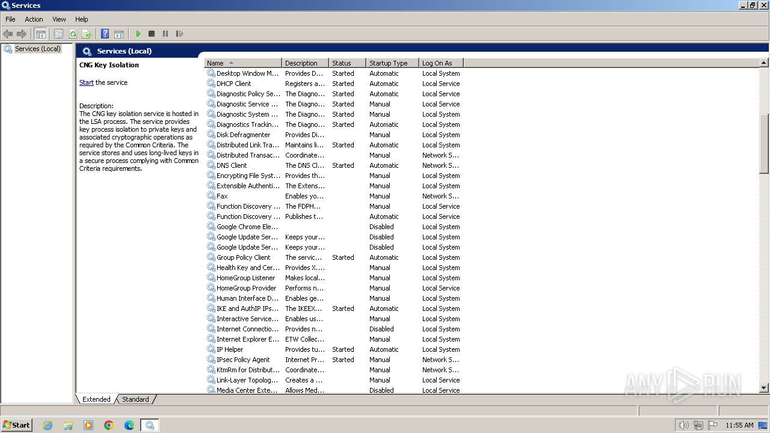Image resolution: width=770 pixels, height=433 pixels.
Task: Select the Internet Connection Sharing service row
Action: coord(334,329)
